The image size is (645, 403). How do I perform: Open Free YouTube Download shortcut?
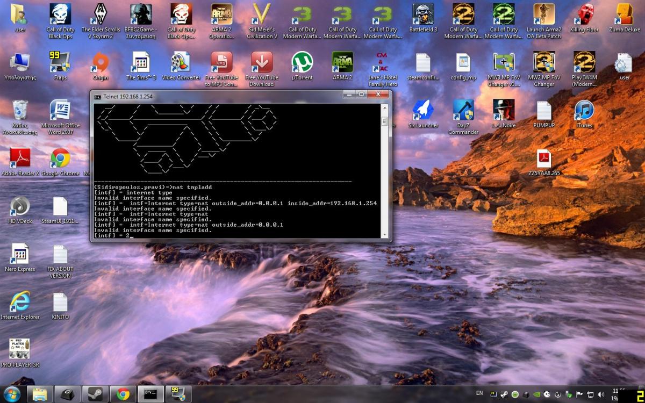[262, 69]
